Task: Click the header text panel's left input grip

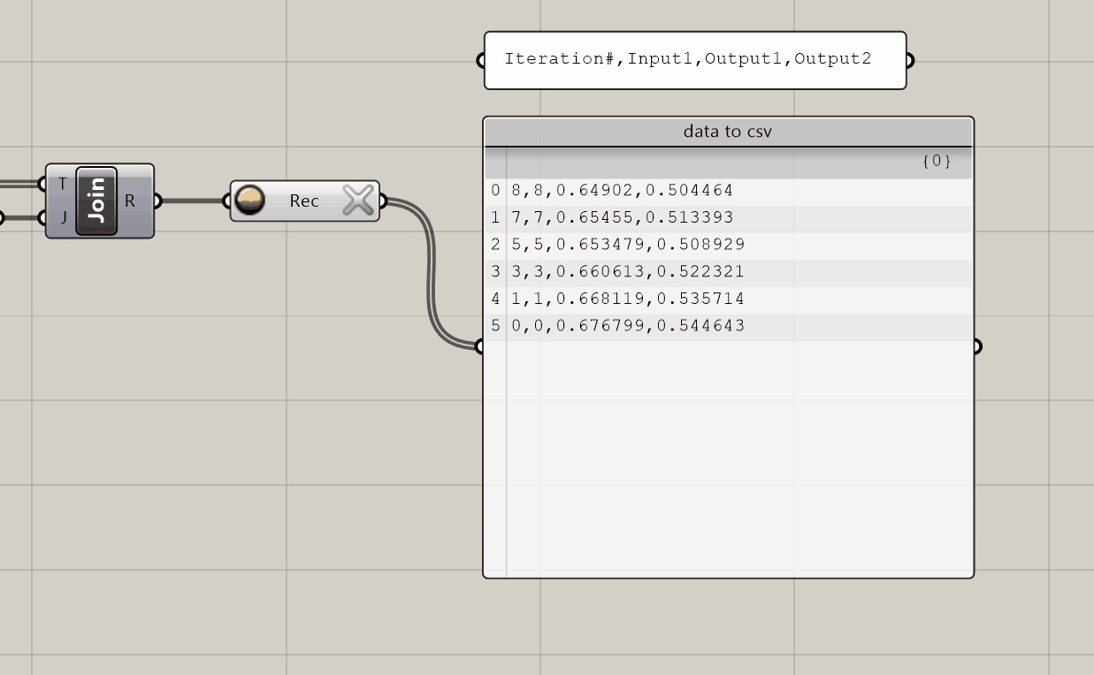Action: pos(482,60)
